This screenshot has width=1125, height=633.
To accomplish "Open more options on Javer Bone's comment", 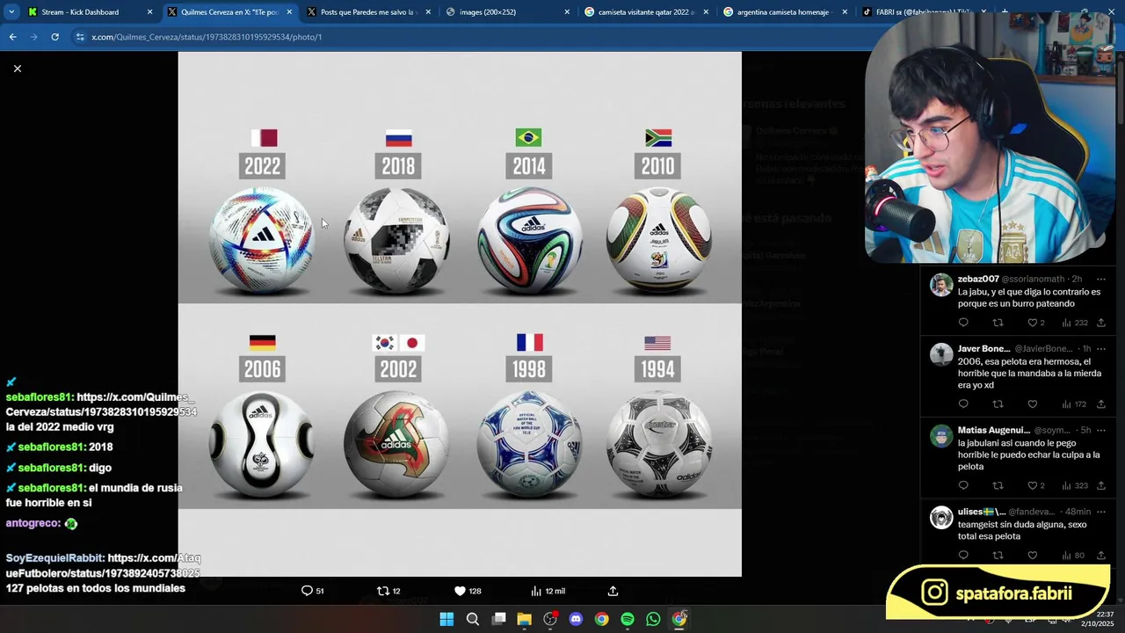I will click(x=1100, y=349).
